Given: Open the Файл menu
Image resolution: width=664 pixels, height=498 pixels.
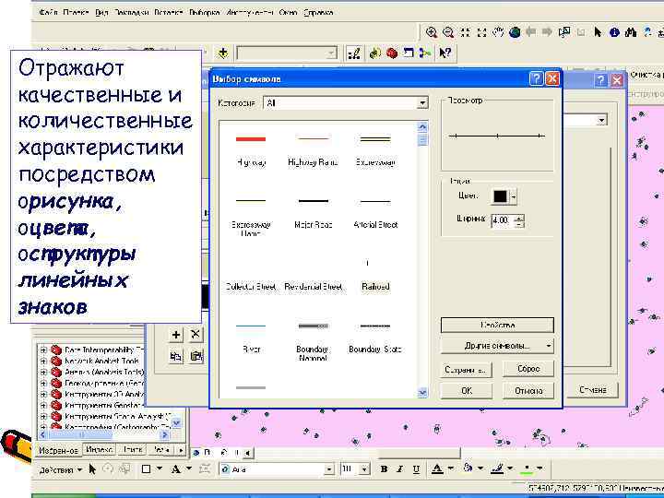Looking at the screenshot, I should [48, 13].
